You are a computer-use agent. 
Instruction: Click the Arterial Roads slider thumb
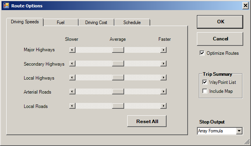pyautogui.click(x=118, y=92)
